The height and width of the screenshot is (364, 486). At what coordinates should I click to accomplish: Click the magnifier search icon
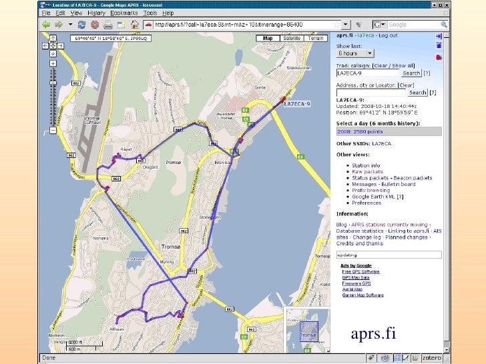click(444, 25)
